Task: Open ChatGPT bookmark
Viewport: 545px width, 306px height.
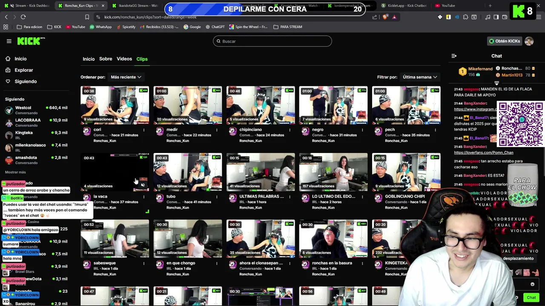Action: pyautogui.click(x=215, y=27)
